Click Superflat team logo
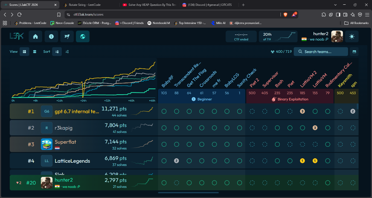This screenshot has width=372, height=198. (46, 144)
